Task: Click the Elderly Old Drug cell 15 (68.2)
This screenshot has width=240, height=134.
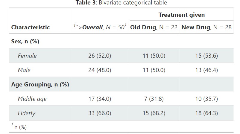Action: coord(154,113)
